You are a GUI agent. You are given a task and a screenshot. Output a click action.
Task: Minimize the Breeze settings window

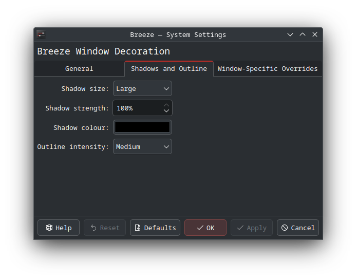click(290, 34)
